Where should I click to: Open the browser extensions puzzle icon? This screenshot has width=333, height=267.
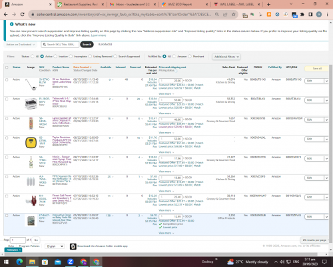pos(302,15)
